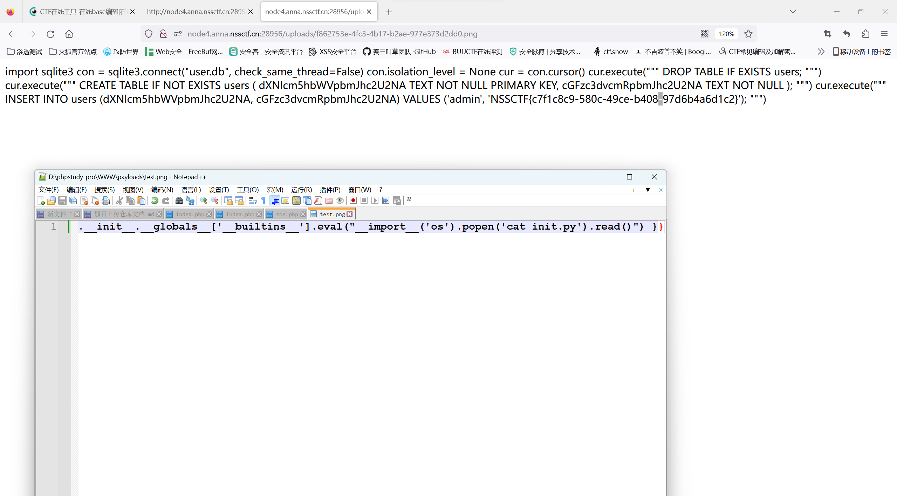Zoom out with Notepad++ magnifier icon
897x496 pixels.
tap(214, 201)
